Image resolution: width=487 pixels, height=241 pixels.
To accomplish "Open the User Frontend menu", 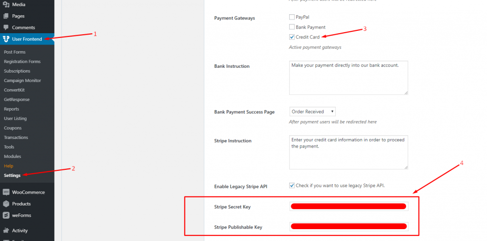I will click(27, 39).
